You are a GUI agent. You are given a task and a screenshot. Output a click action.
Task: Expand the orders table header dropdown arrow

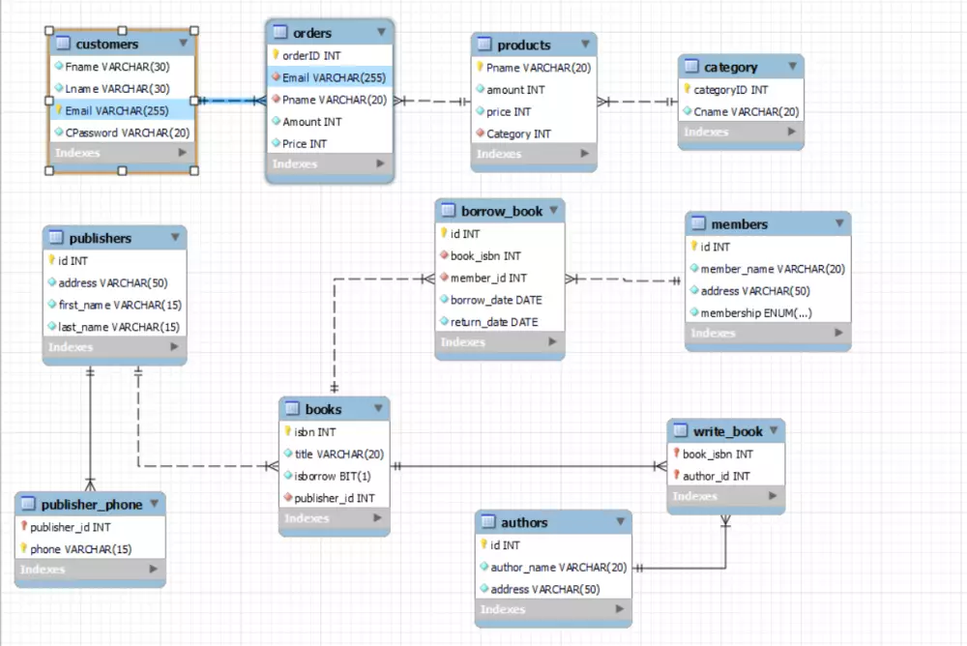click(382, 32)
